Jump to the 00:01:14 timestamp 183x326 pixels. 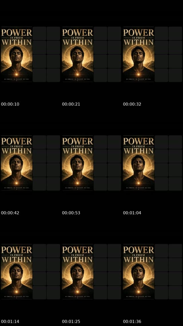tap(10, 322)
